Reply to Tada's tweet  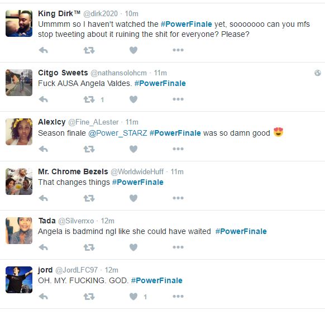click(44, 247)
